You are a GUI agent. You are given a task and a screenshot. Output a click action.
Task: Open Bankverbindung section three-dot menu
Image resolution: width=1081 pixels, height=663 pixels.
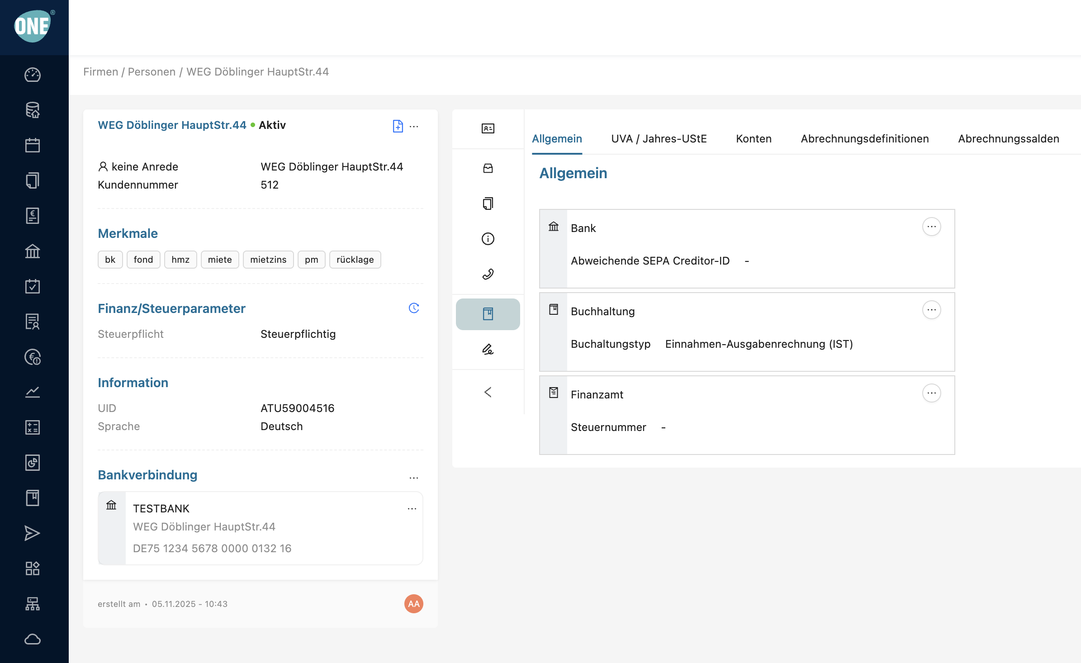pyautogui.click(x=413, y=478)
